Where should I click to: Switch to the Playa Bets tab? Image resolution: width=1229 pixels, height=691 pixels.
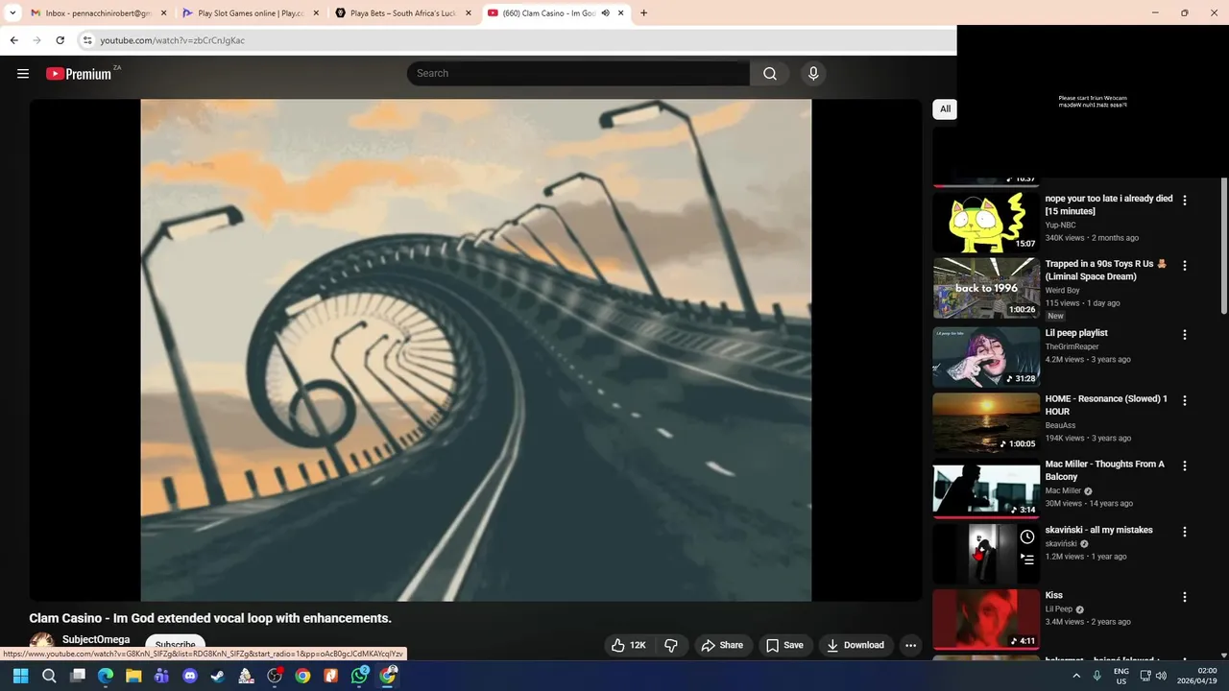(x=401, y=13)
